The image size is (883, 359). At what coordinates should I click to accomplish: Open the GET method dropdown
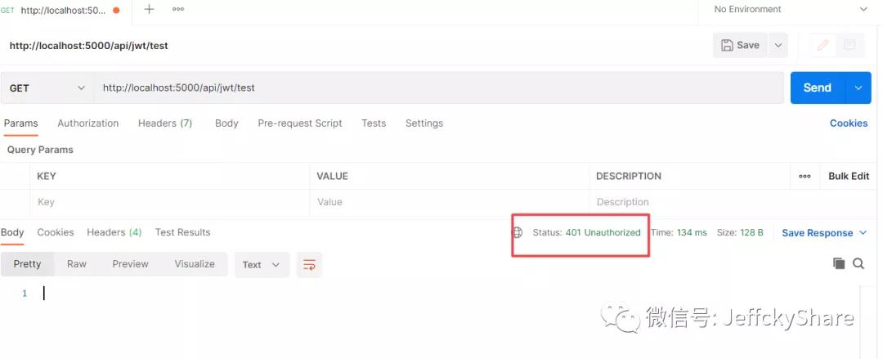point(47,88)
